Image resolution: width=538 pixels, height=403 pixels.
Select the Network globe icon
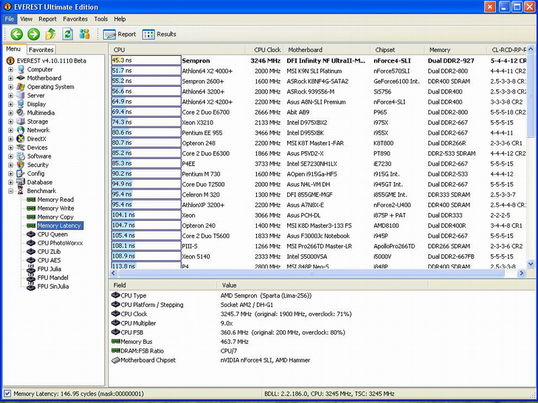point(21,130)
